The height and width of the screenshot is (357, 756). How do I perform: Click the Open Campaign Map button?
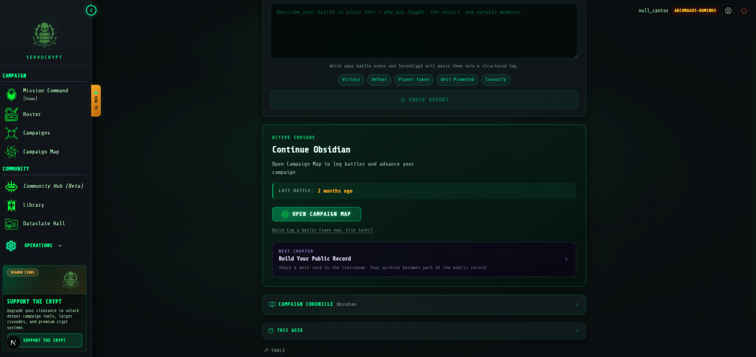pos(316,214)
